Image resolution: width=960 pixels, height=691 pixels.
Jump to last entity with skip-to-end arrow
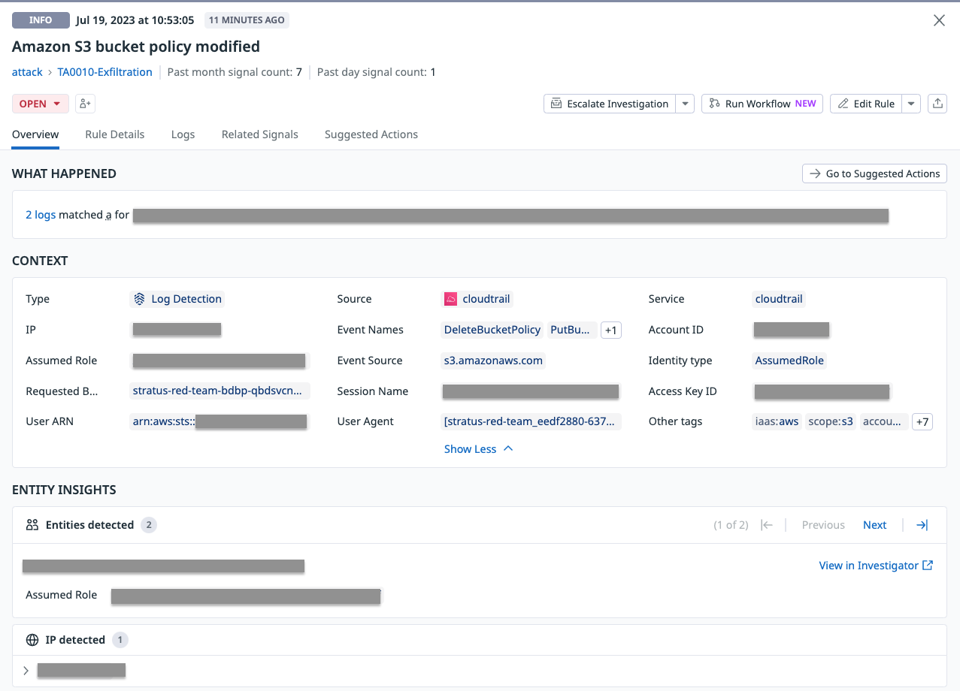coord(922,524)
